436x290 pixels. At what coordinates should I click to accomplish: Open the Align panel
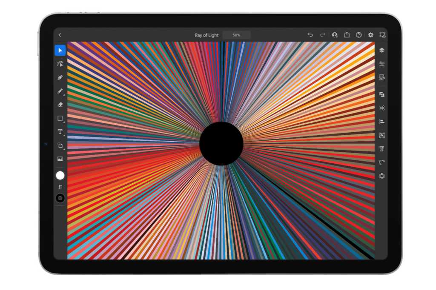tap(382, 122)
